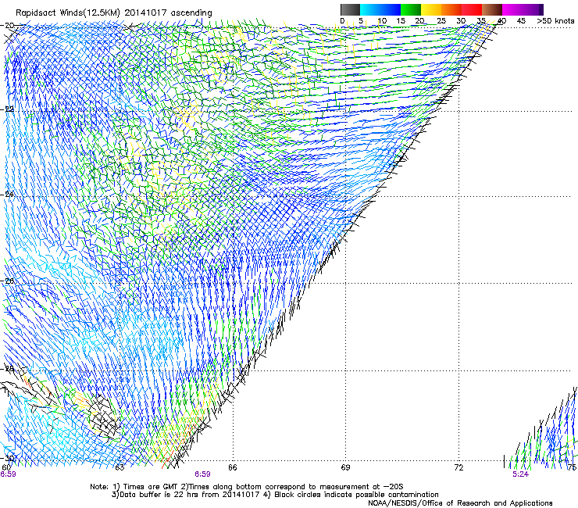Click the black contaminated wind barb cluster near 63E

(106, 417)
